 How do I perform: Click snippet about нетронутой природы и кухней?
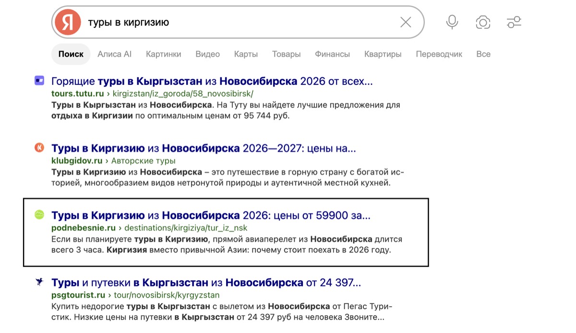point(228,177)
